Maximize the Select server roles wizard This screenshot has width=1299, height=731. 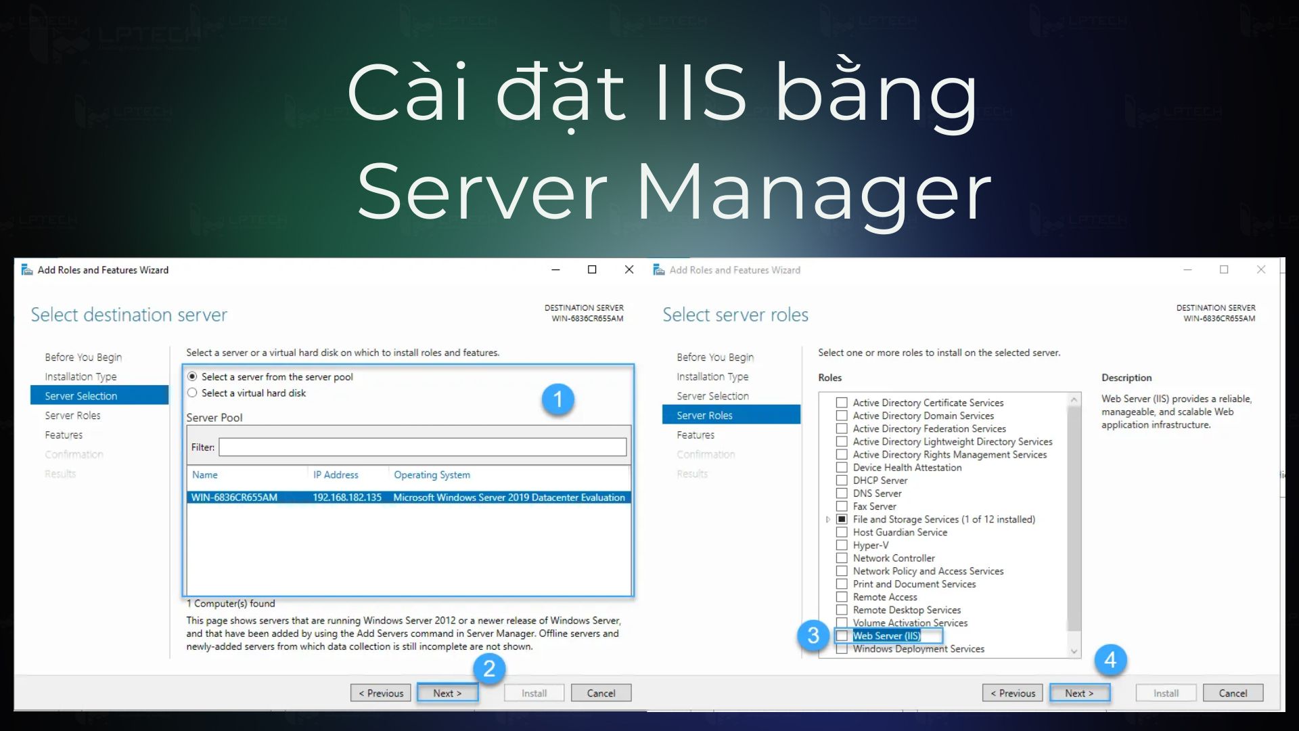1224,269
